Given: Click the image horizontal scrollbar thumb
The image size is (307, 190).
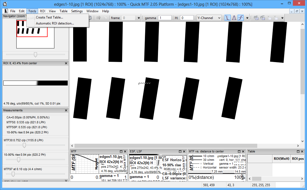Looking at the screenshot, I should pyautogui.click(x=166, y=146).
